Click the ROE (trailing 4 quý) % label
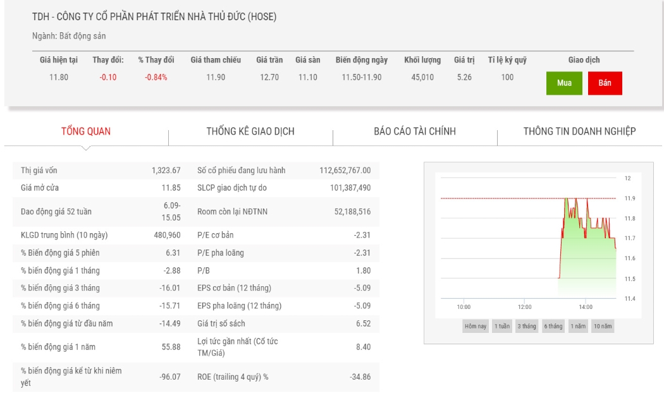 (x=233, y=377)
